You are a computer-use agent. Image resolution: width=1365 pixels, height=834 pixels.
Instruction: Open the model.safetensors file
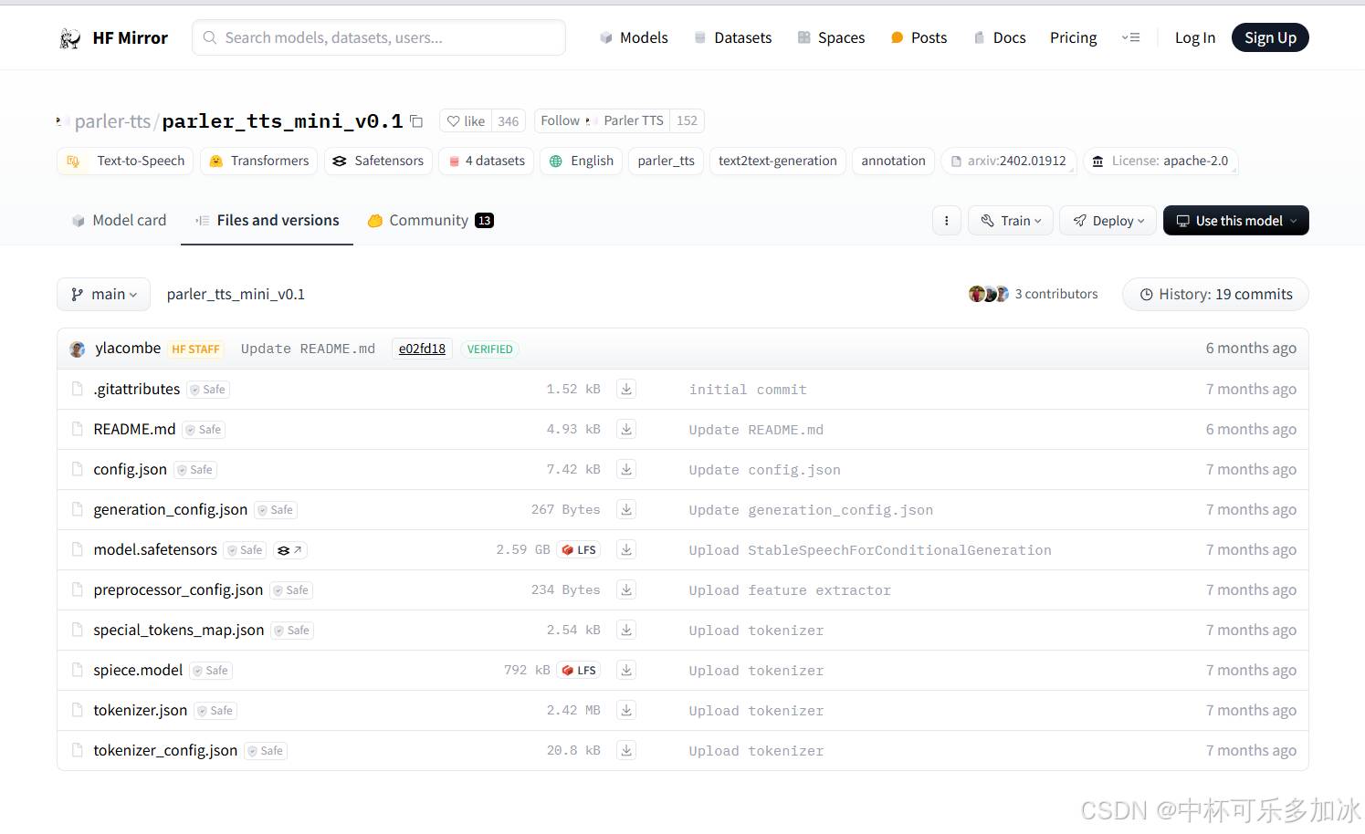click(x=155, y=549)
